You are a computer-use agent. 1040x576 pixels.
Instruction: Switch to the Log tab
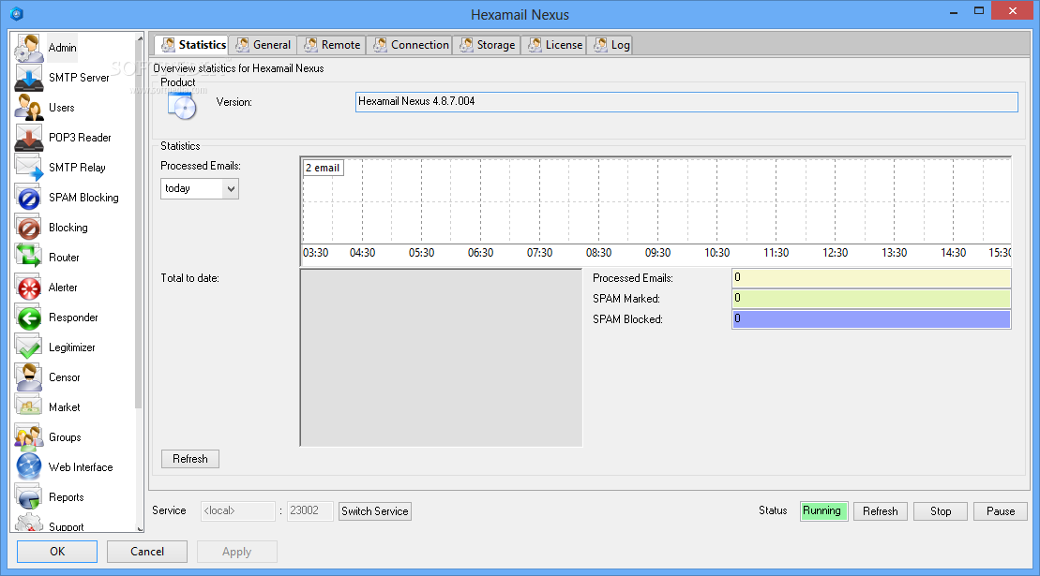click(611, 45)
